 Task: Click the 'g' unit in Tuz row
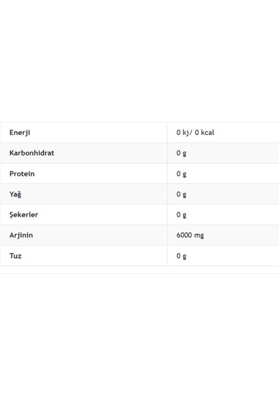pyautogui.click(x=184, y=257)
